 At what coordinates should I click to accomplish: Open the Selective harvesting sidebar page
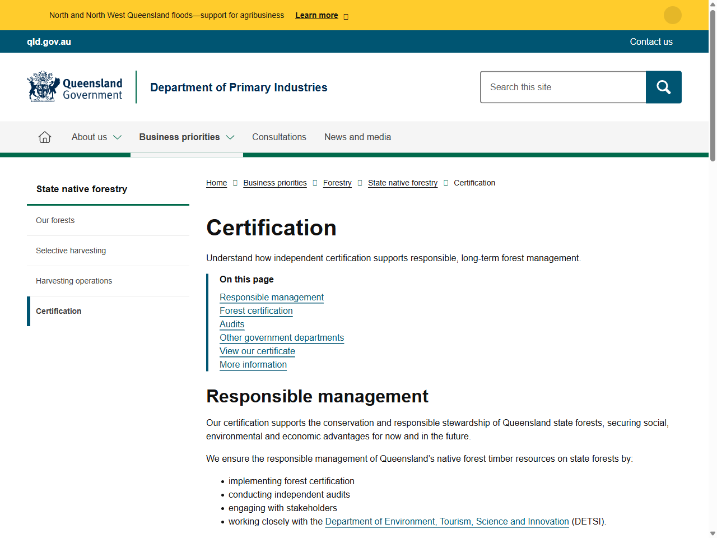71,251
